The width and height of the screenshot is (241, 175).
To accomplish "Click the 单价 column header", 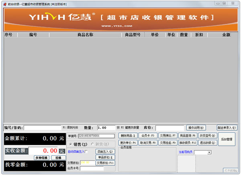I will click(x=155, y=35).
